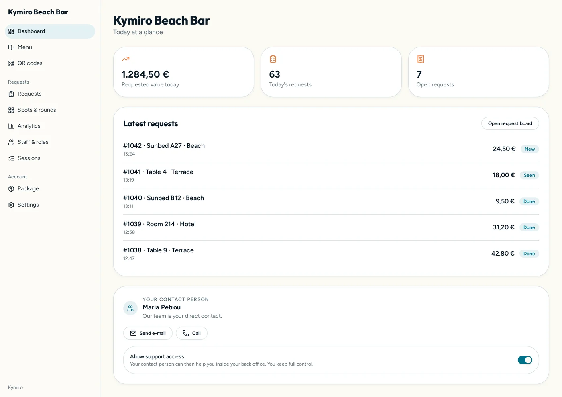Click the Package box icon

[x=11, y=189]
